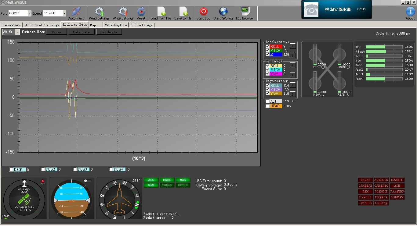Uncheck the Accelerometer ROLL checkbox
417x226 pixels.
tap(268, 47)
